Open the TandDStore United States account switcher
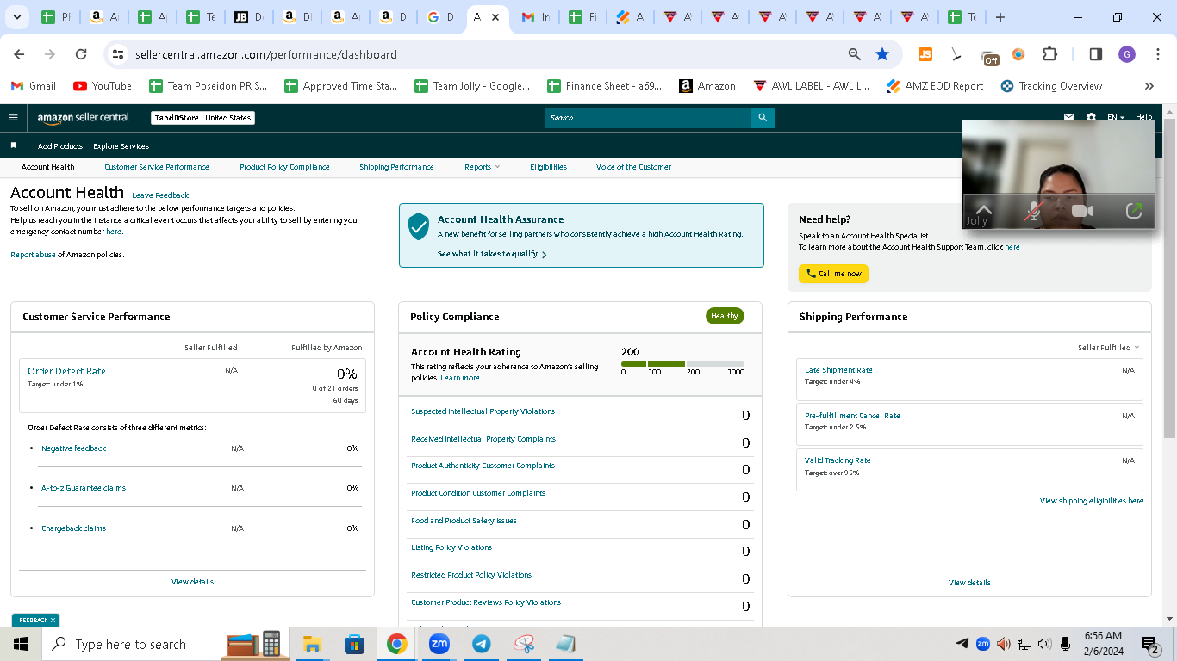Screen dimensions: 1177x661 tap(202, 118)
